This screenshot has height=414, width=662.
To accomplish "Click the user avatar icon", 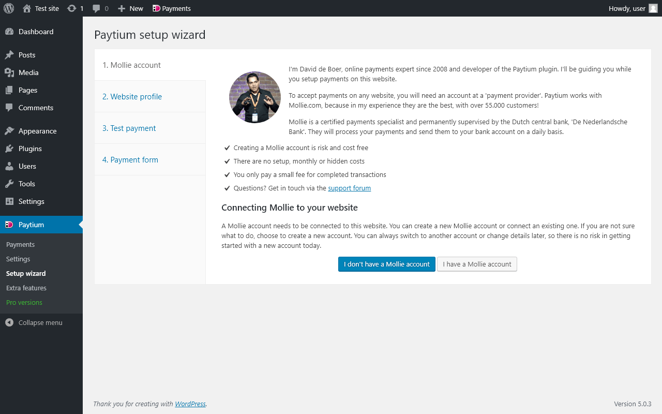I will 653,8.
